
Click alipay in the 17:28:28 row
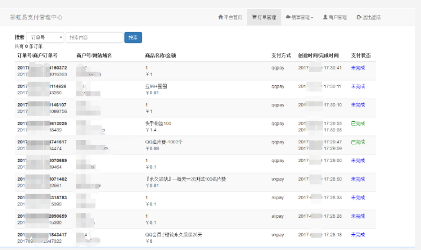tap(277, 216)
